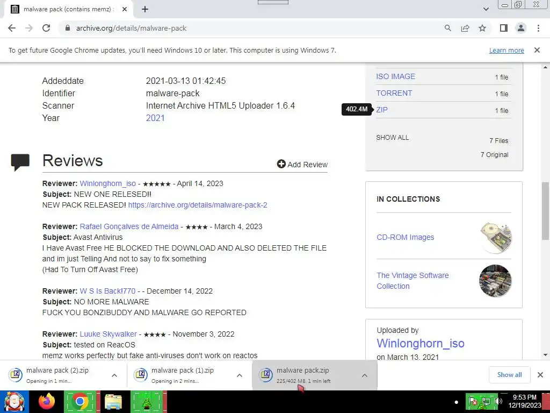Go back to the previous page

(12, 28)
